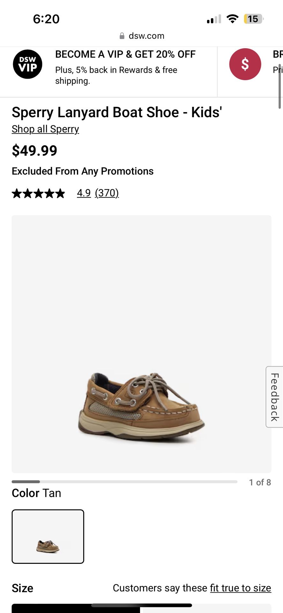Screen dimensions: 283x613
Task: Select the Tan color swatch
Action: pyautogui.click(x=48, y=536)
